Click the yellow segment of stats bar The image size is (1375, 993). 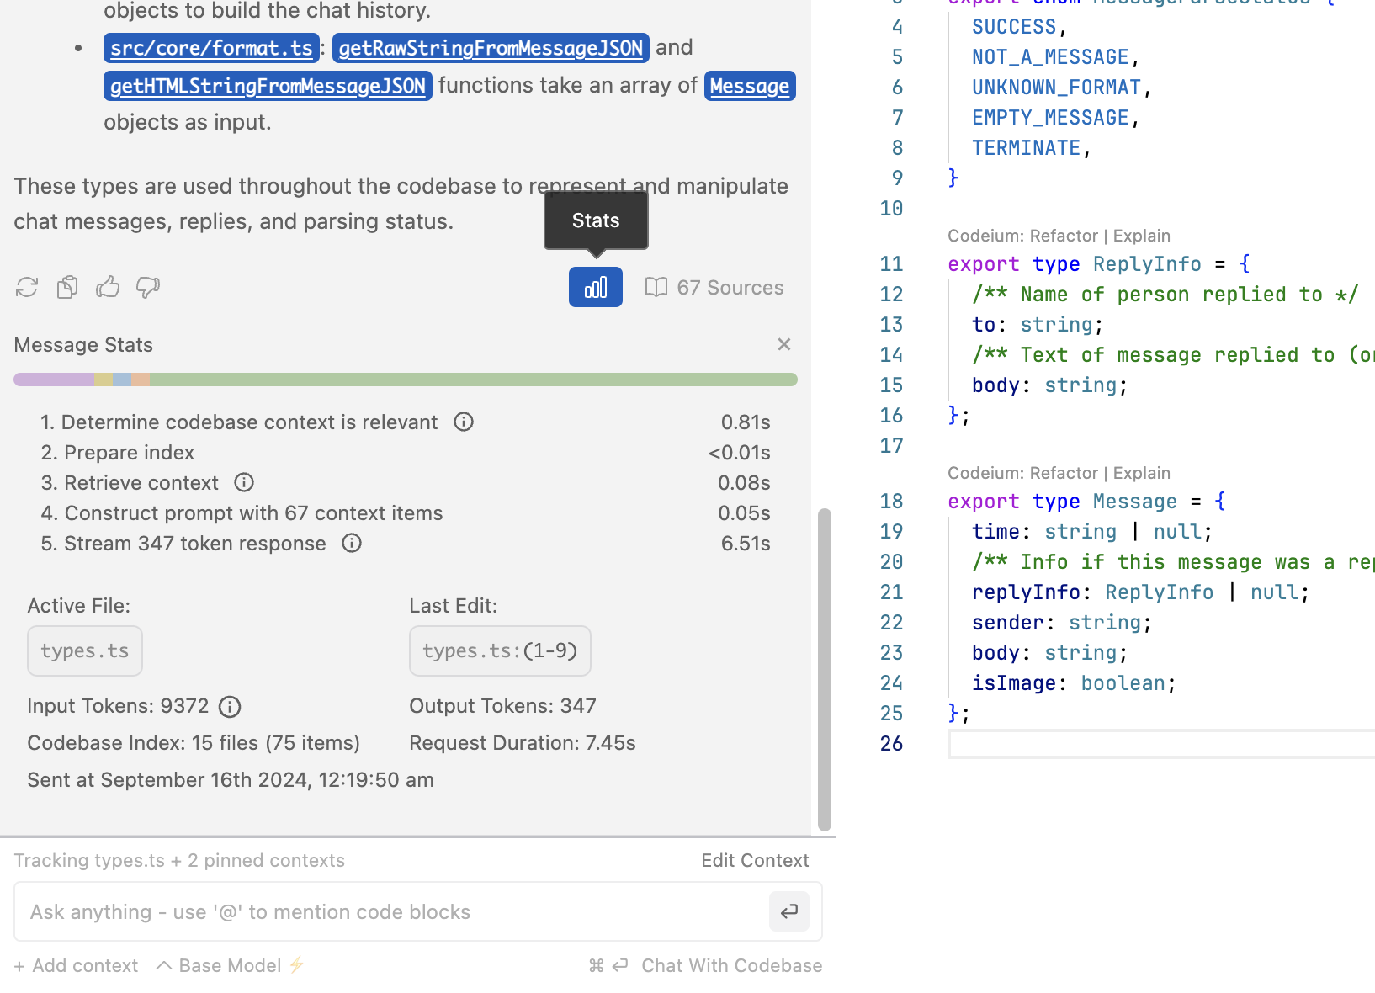pyautogui.click(x=104, y=380)
